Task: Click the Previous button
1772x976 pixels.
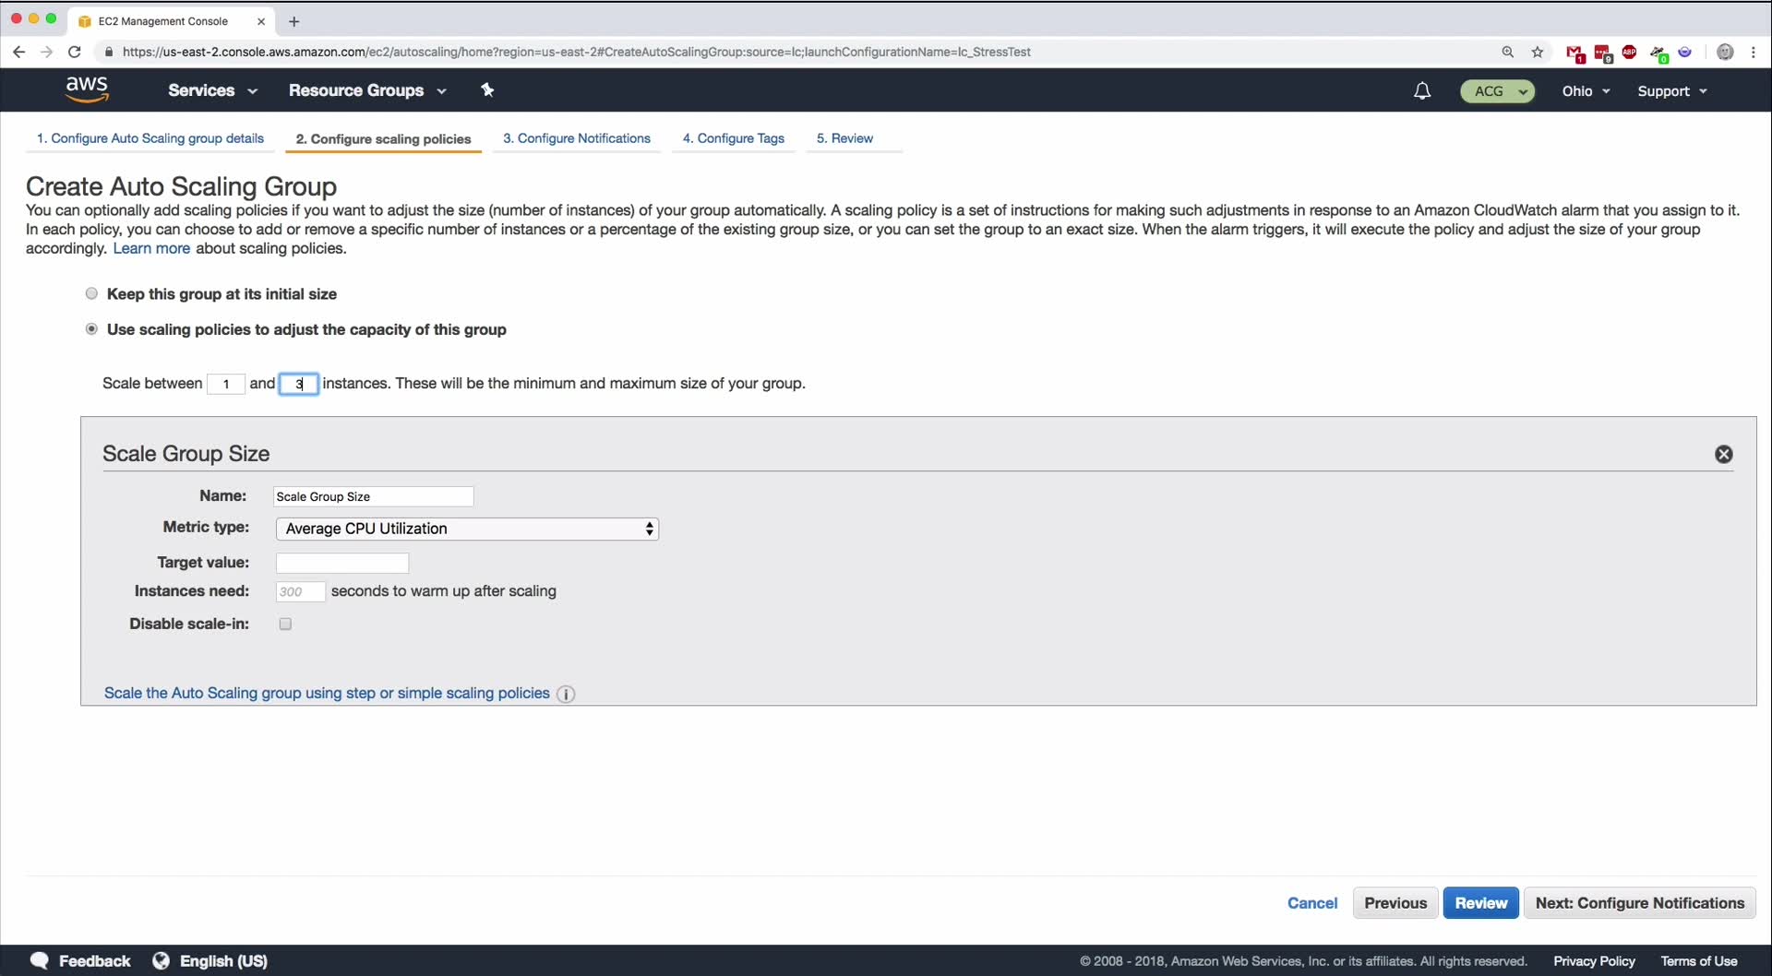Action: [1395, 903]
